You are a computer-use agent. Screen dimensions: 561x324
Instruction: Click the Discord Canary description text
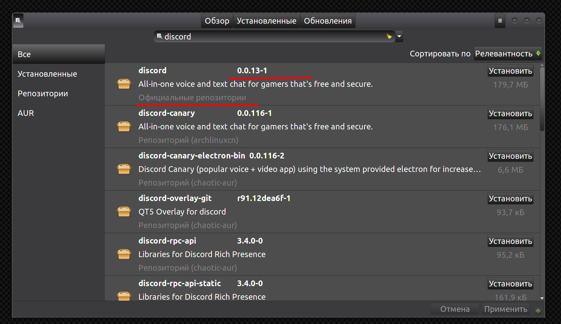[x=310, y=169]
